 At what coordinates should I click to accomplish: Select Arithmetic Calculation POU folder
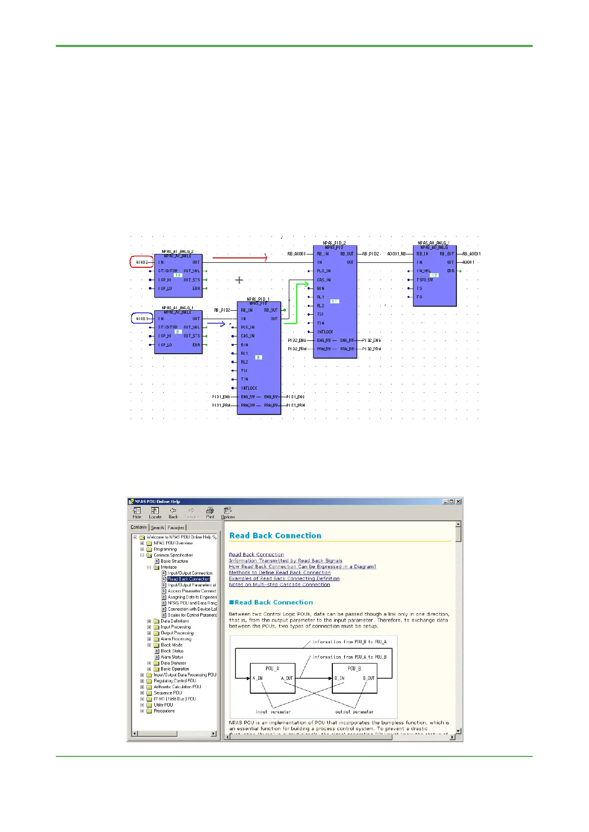pyautogui.click(x=177, y=687)
